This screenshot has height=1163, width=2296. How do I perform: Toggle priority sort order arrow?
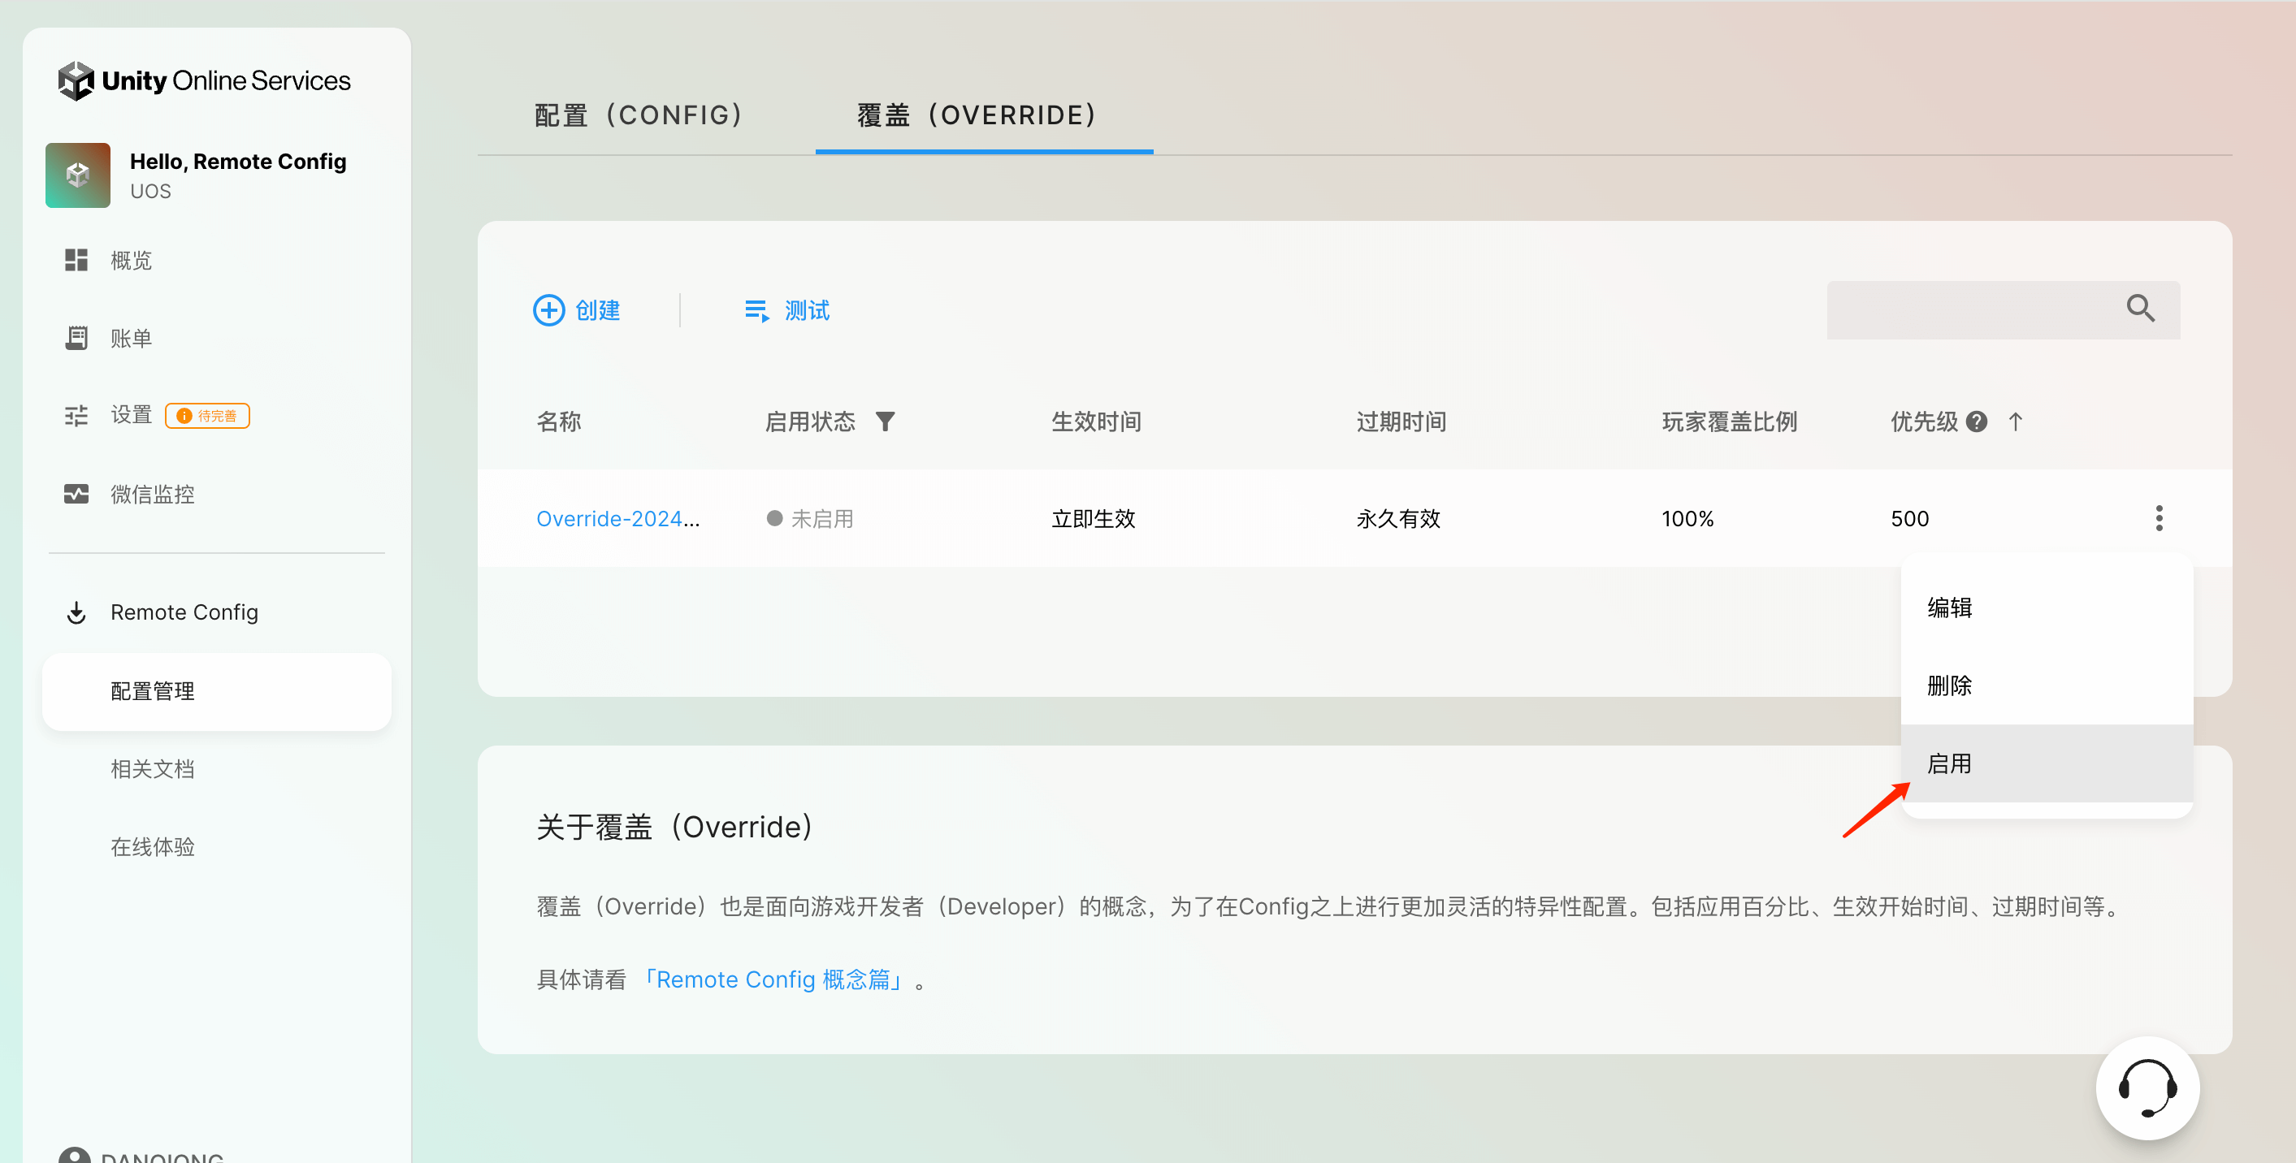2015,422
